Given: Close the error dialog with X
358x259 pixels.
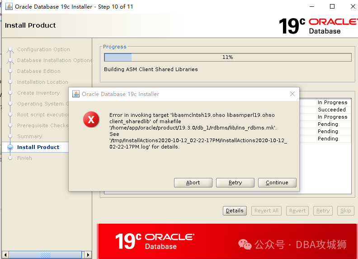Looking at the screenshot, I should [x=292, y=94].
